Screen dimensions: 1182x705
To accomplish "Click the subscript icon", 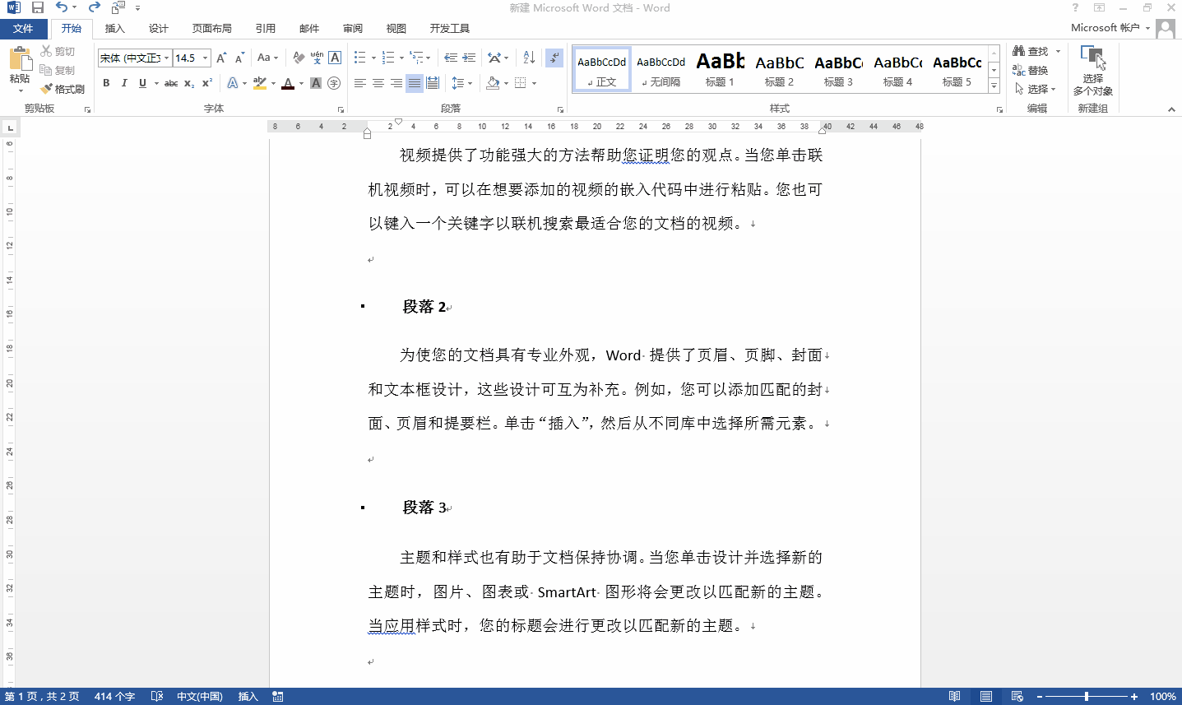I will pos(189,83).
